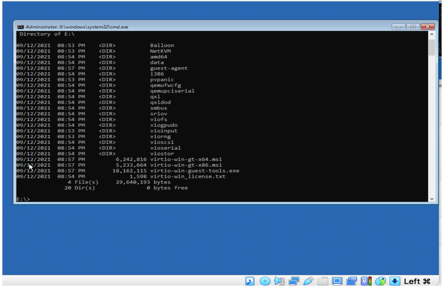Select the dual displays icon
The width and height of the screenshot is (443, 287).
tap(294, 281)
